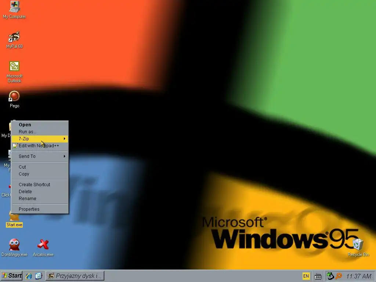
Task: Choose Open in the context menu
Action: click(40, 125)
